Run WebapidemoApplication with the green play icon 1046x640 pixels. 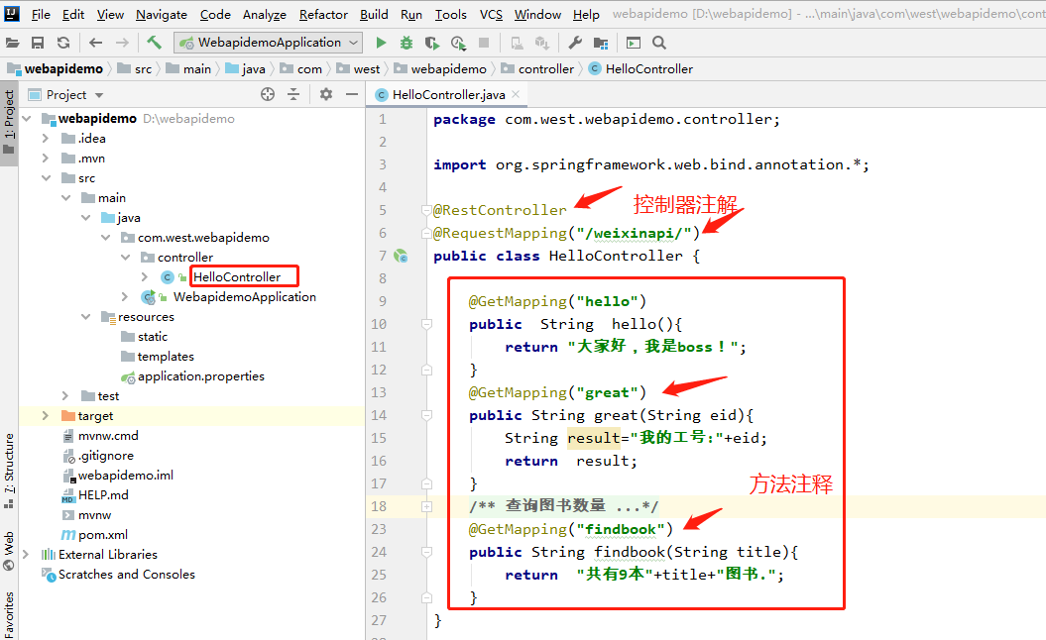[381, 43]
